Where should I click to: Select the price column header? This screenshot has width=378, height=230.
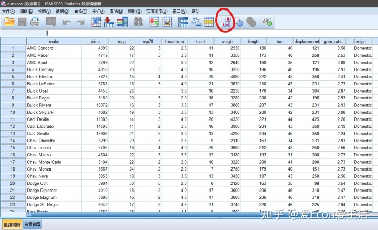[x=95, y=41]
